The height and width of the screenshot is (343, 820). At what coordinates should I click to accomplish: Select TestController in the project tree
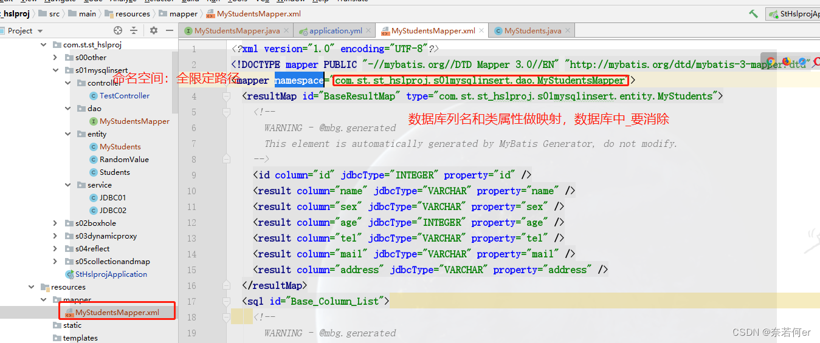click(x=125, y=96)
